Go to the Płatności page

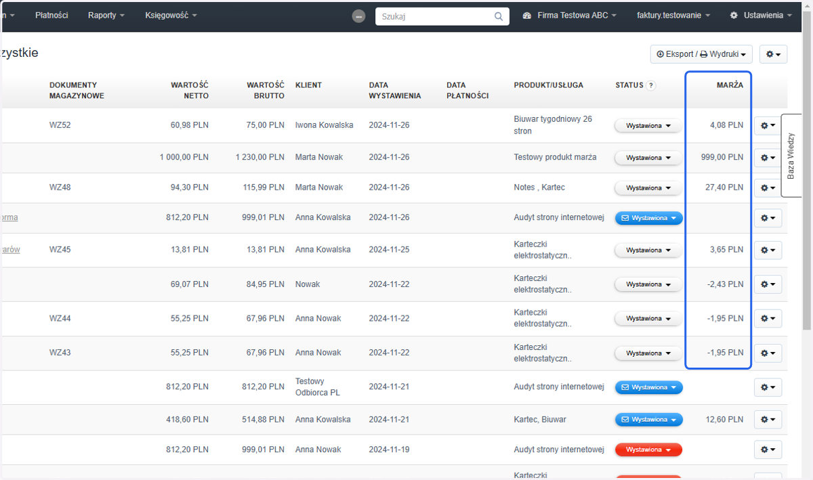(x=51, y=16)
